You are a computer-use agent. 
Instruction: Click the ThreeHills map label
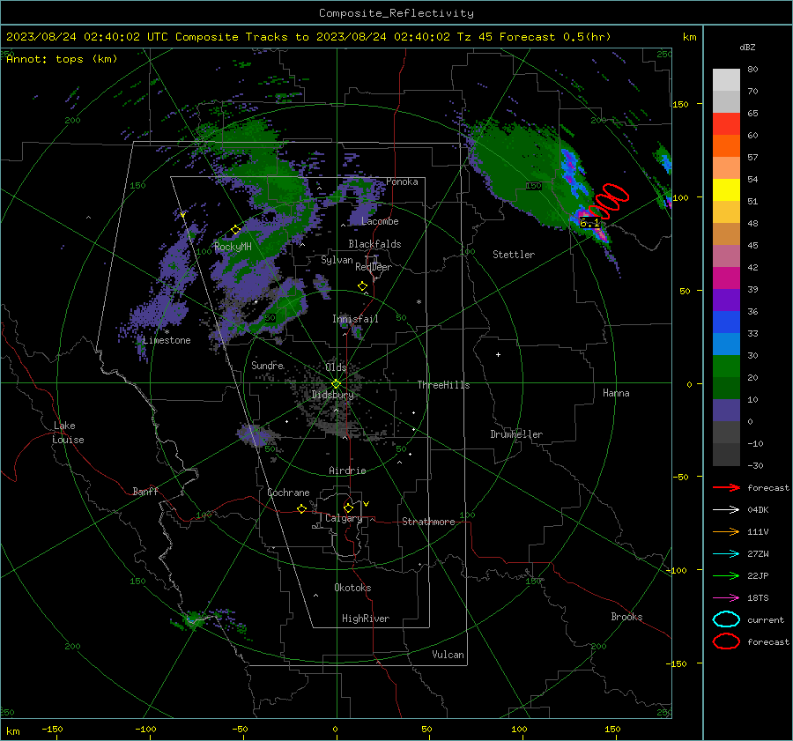pos(443,385)
